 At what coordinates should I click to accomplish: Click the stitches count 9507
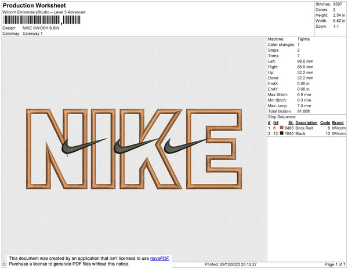[x=338, y=4]
